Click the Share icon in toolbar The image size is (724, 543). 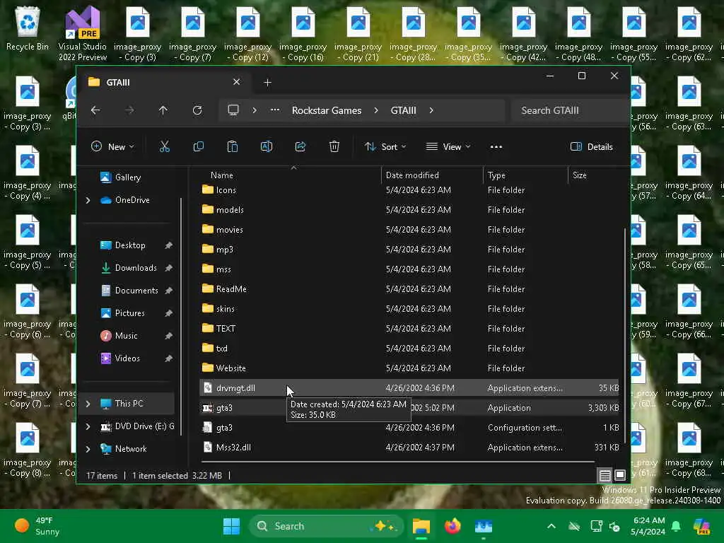tap(300, 147)
